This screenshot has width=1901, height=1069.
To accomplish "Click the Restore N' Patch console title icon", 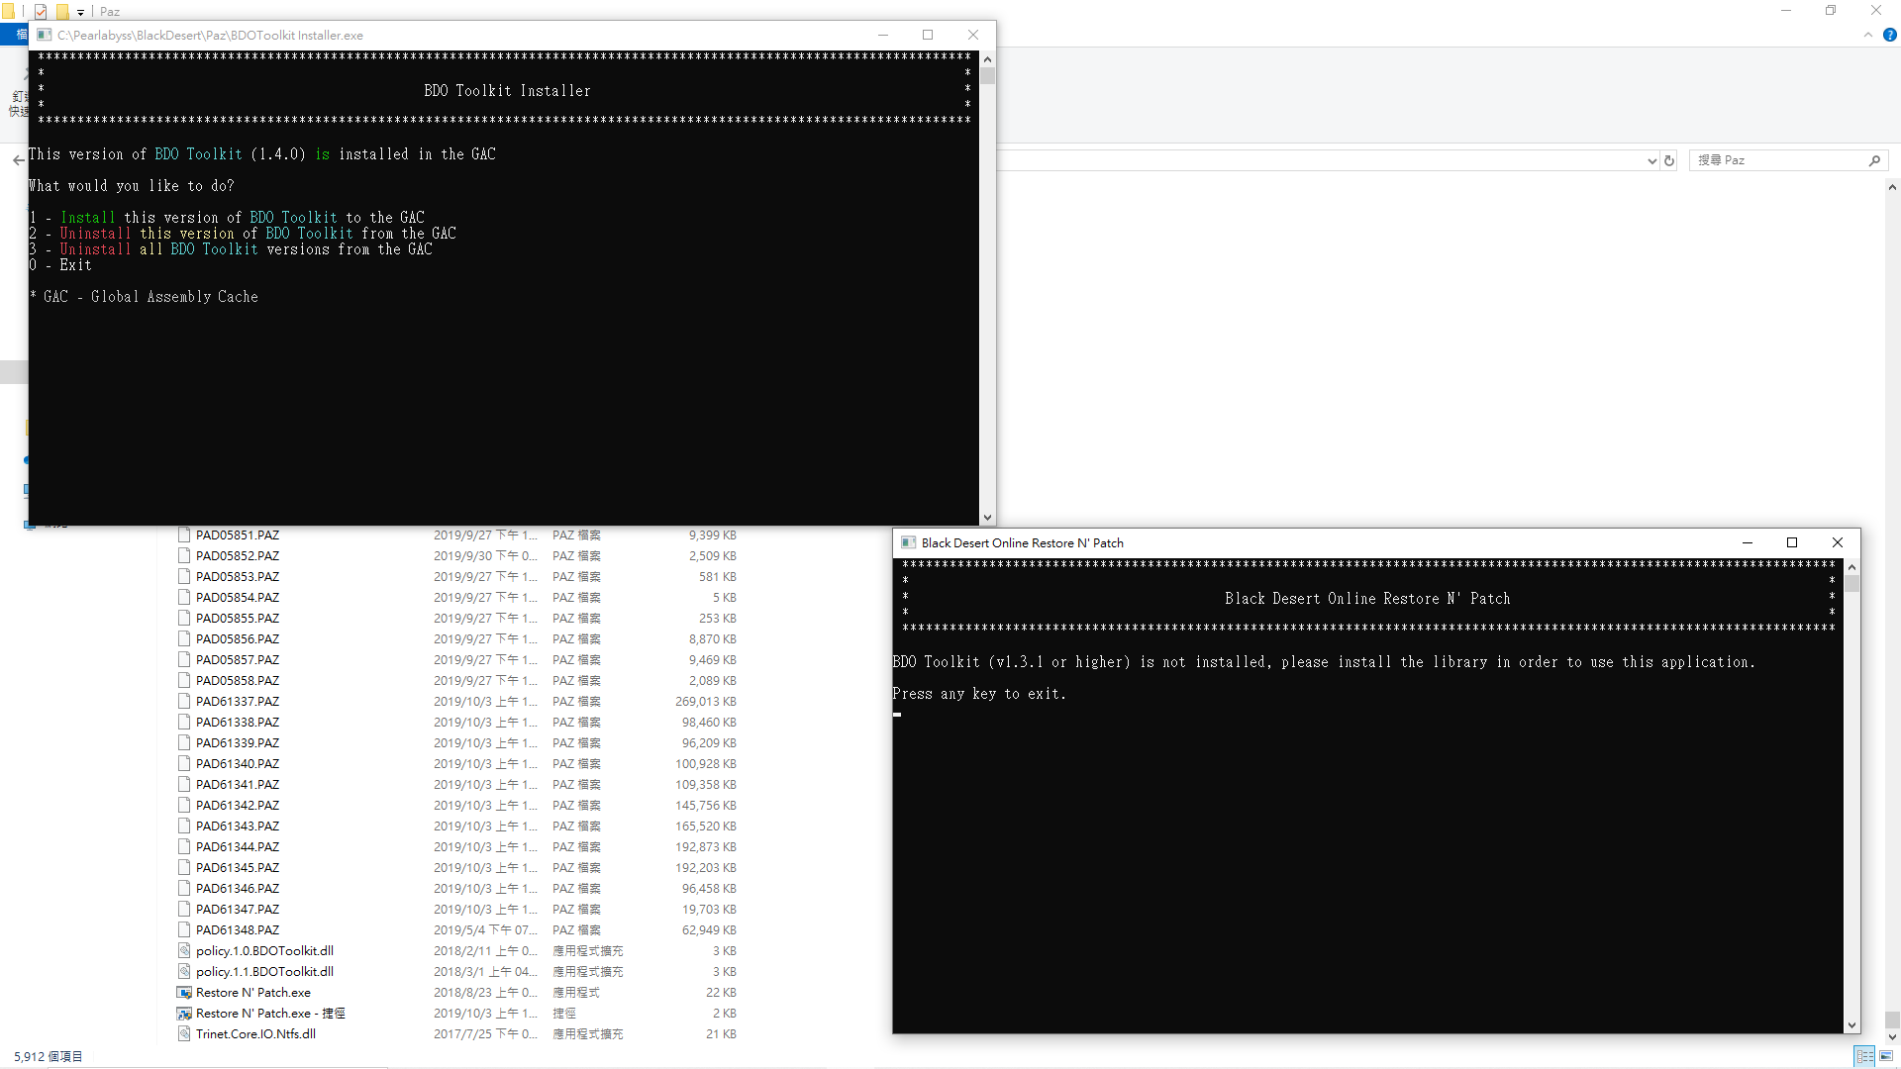I will [x=908, y=542].
